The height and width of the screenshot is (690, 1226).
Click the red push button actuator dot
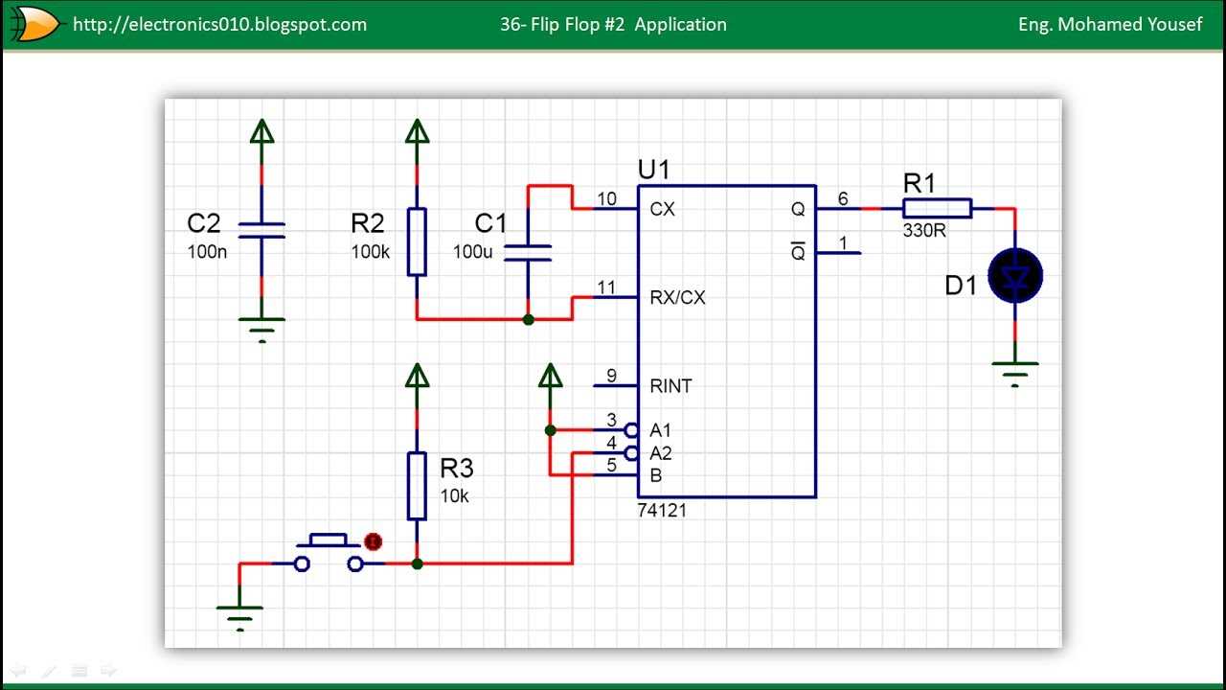[x=374, y=541]
